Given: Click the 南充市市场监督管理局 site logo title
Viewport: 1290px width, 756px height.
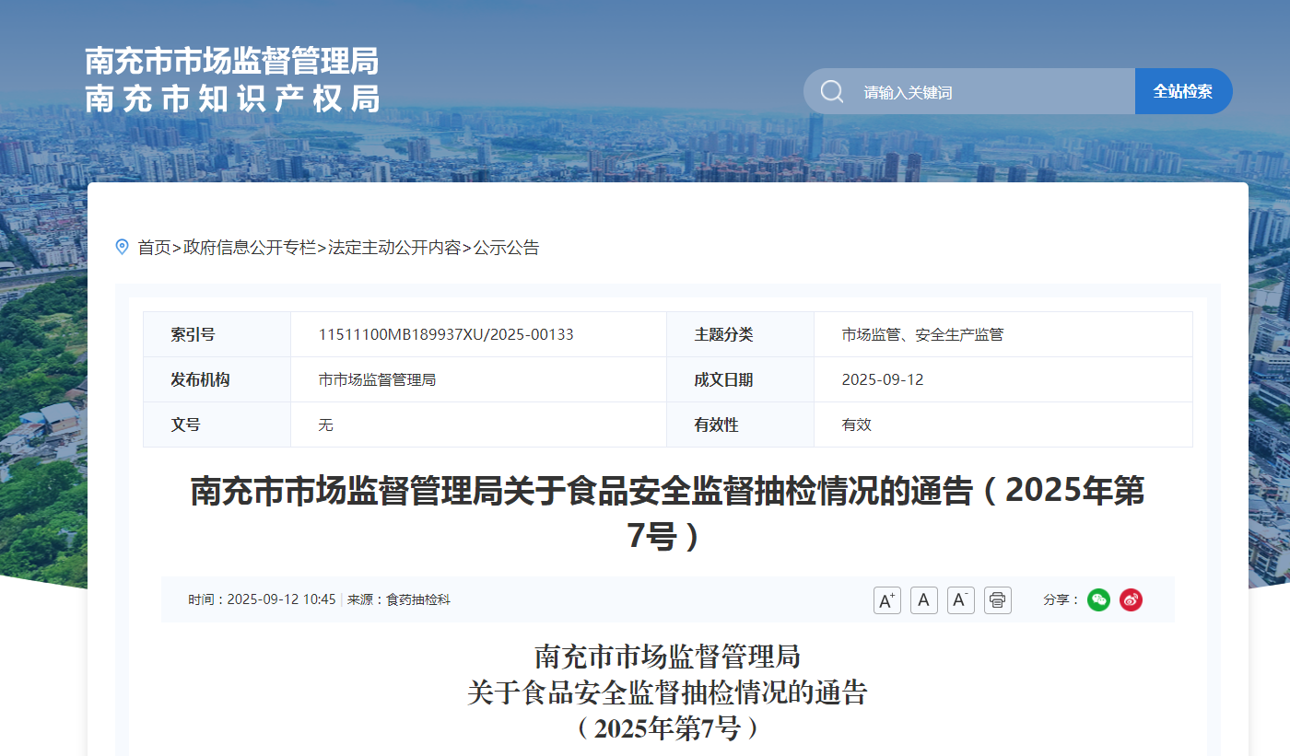Looking at the screenshot, I should pos(232,61).
